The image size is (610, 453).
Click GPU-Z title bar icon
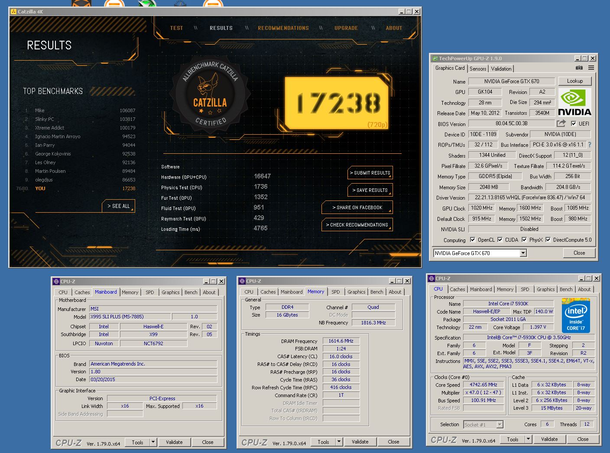point(435,58)
